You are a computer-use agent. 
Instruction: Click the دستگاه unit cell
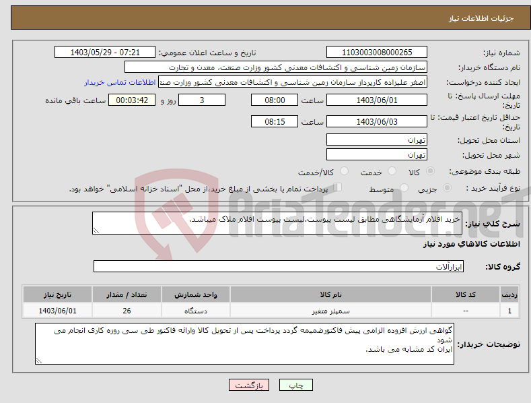point(196,311)
